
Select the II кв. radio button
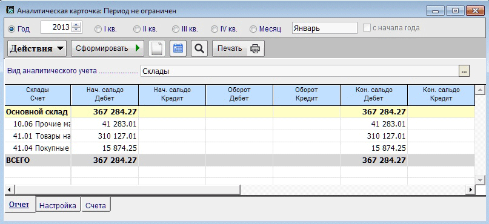136,29
